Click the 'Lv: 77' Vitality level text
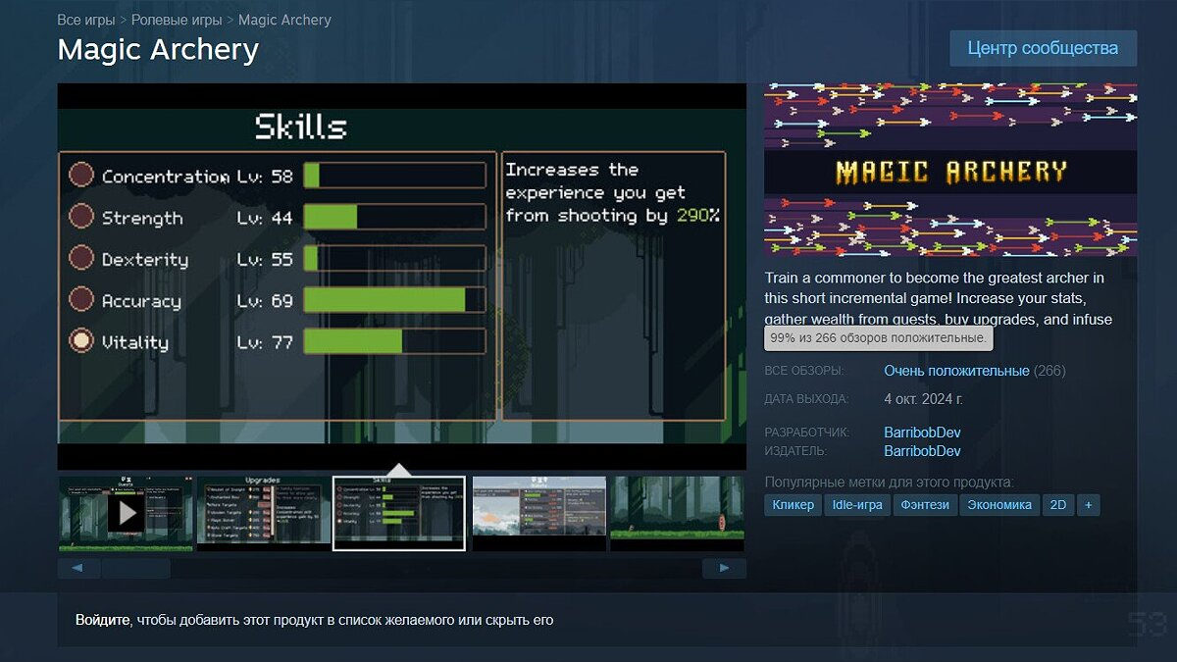 coord(265,342)
